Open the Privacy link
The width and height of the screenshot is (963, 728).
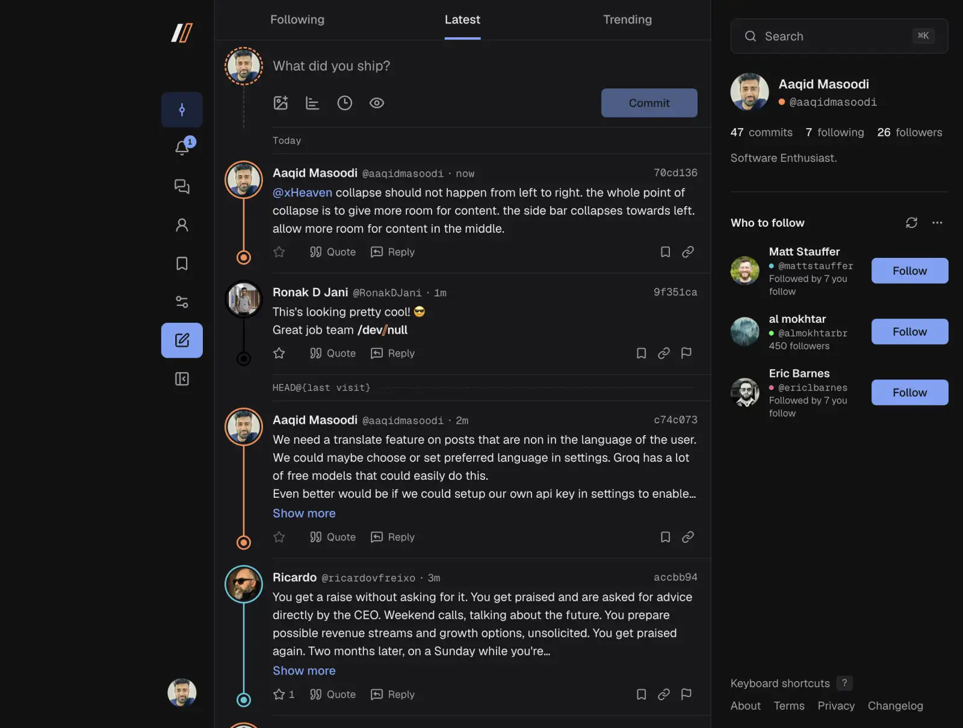[x=835, y=706]
